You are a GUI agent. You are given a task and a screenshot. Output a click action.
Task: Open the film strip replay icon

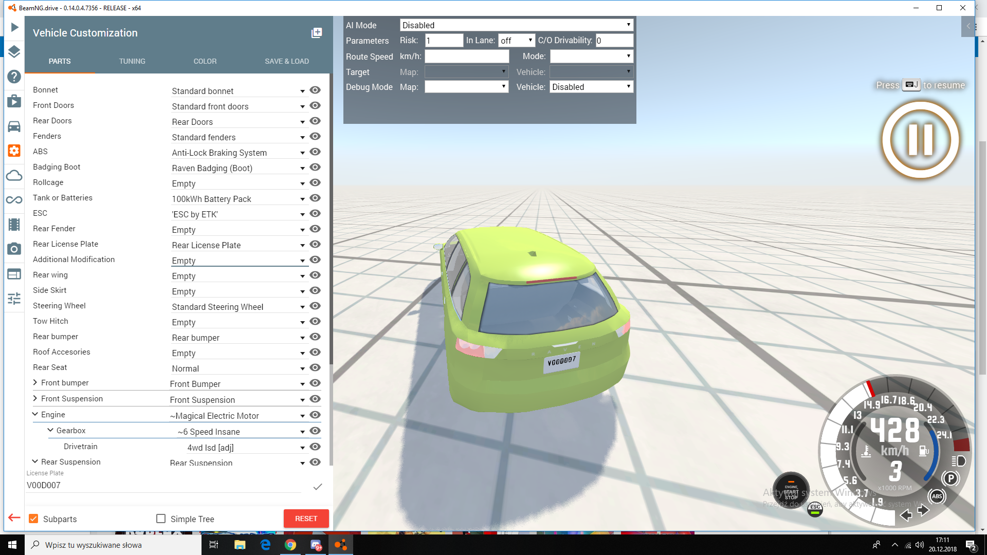point(14,225)
